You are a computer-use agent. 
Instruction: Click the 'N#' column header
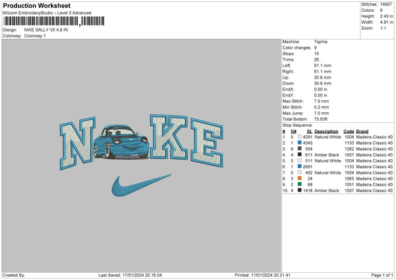pyautogui.click(x=293, y=131)
